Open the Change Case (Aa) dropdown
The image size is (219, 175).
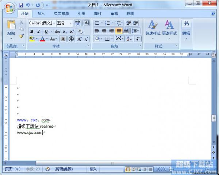tap(54, 39)
